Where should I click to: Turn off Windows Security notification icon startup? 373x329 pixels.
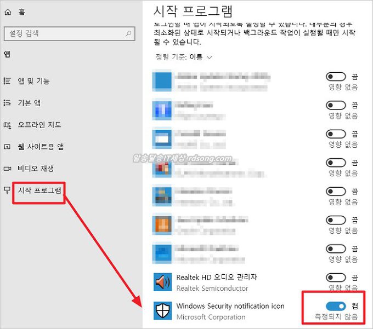tap(336, 306)
